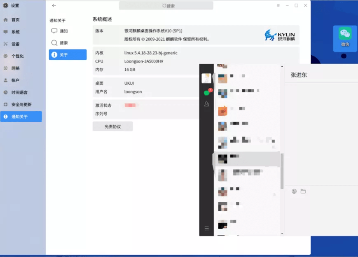Viewport: 358px width, 257px height.
Task: Click the 张进东 chat title
Action: (299, 75)
